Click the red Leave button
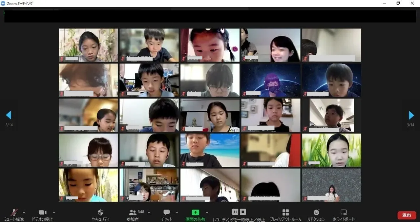Image resolution: width=420 pixels, height=222 pixels. [407, 215]
